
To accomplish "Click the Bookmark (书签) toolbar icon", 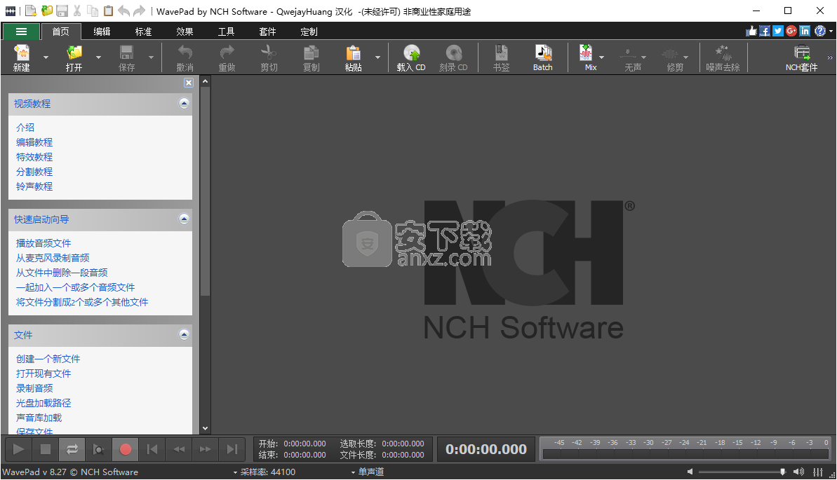I will pos(501,53).
